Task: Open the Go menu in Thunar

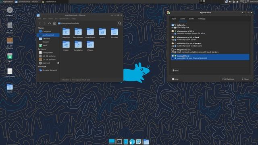Action: [x=56, y=19]
